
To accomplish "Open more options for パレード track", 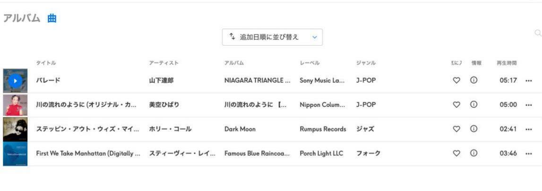I will pos(528,81).
